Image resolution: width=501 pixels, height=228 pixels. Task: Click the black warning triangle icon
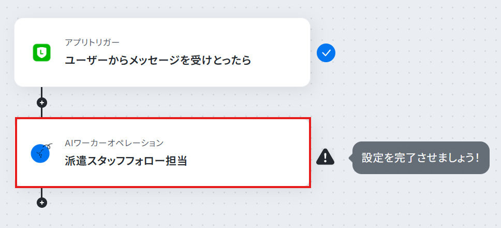[x=325, y=157]
